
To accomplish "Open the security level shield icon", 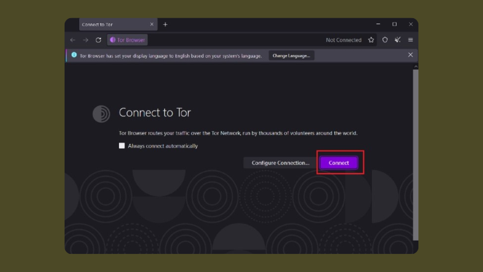I will (385, 40).
